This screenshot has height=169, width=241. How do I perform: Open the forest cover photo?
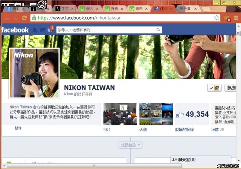pos(118,57)
